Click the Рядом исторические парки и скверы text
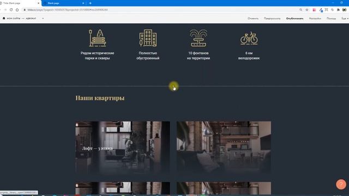Viewport: 349px width, 196px height. (x=97, y=56)
